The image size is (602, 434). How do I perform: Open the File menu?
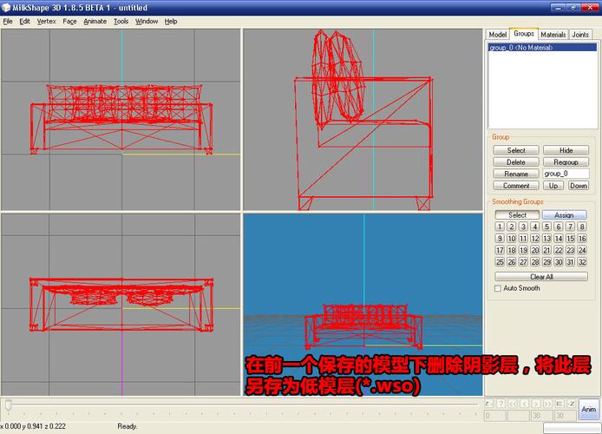tap(8, 21)
